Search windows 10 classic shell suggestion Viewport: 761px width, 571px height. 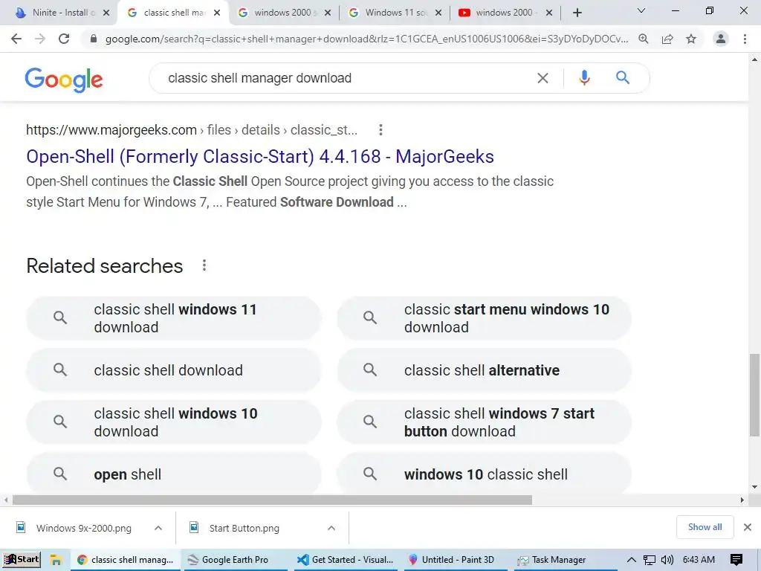point(485,474)
